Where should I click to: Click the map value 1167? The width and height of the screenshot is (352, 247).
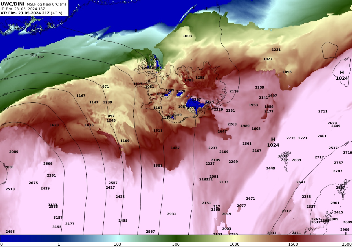click(81, 96)
